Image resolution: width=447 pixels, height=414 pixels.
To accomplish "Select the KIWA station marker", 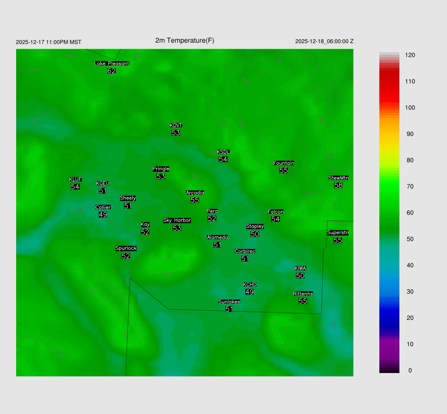I will [300, 272].
